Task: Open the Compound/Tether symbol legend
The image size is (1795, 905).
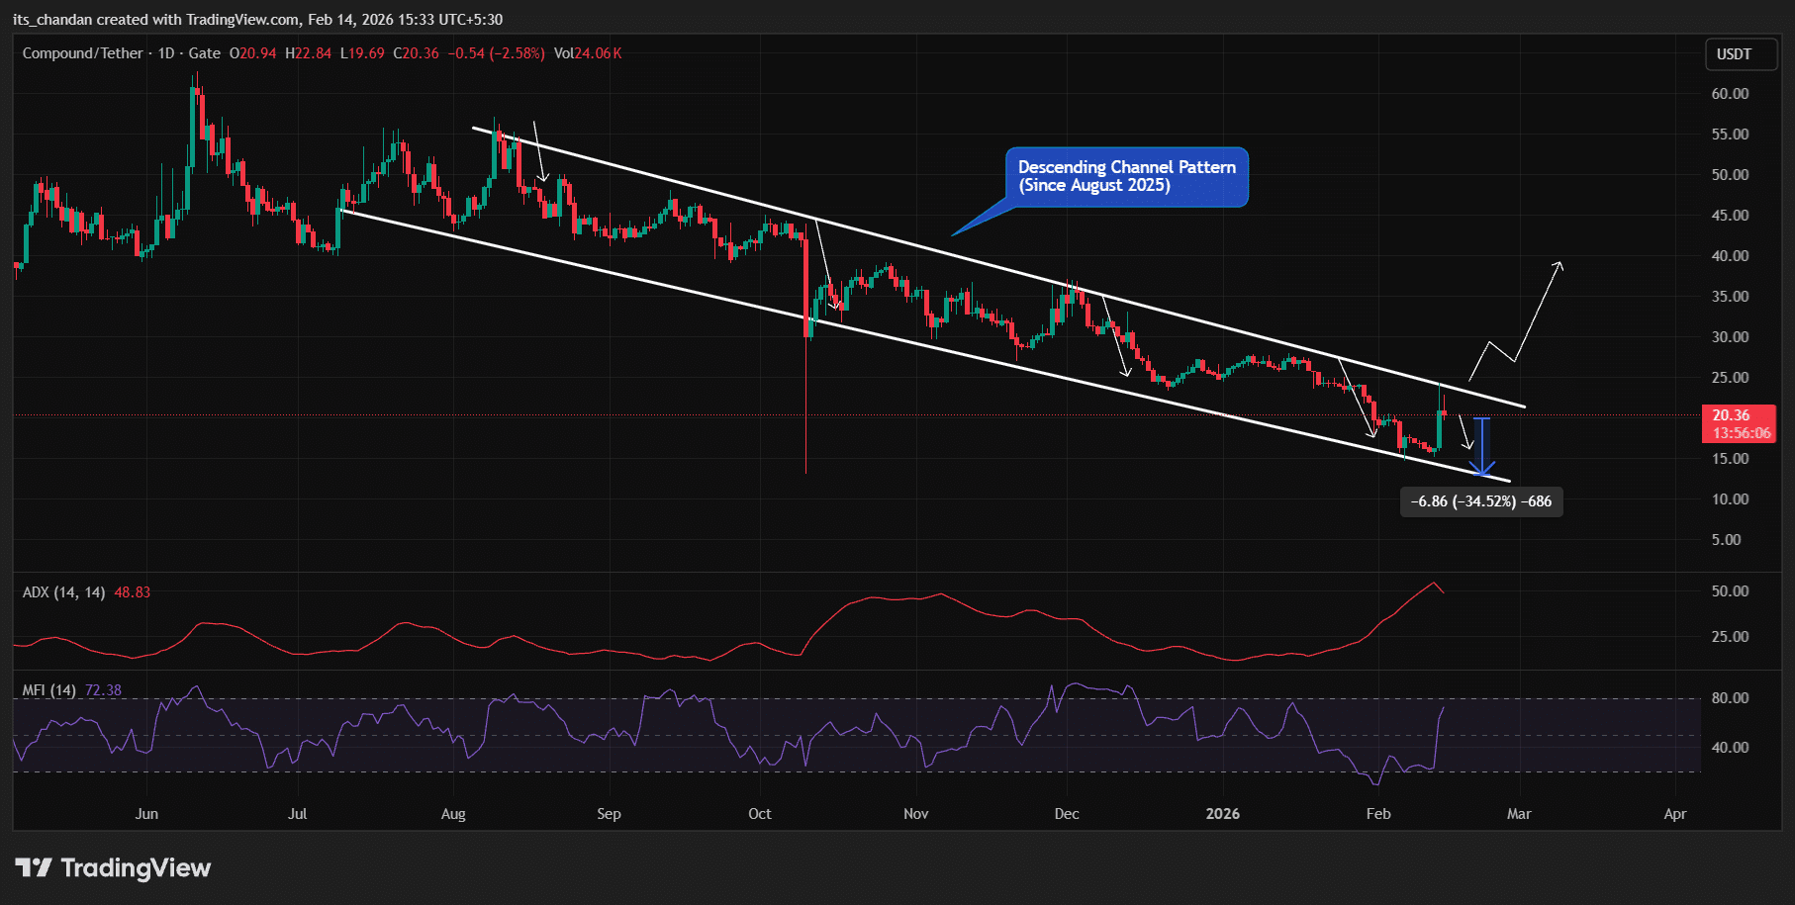Action: [x=83, y=53]
